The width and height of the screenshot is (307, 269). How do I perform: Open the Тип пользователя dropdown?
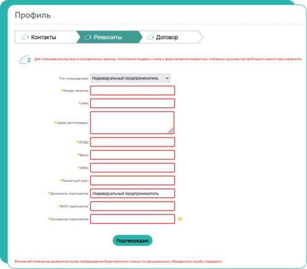[x=130, y=78]
